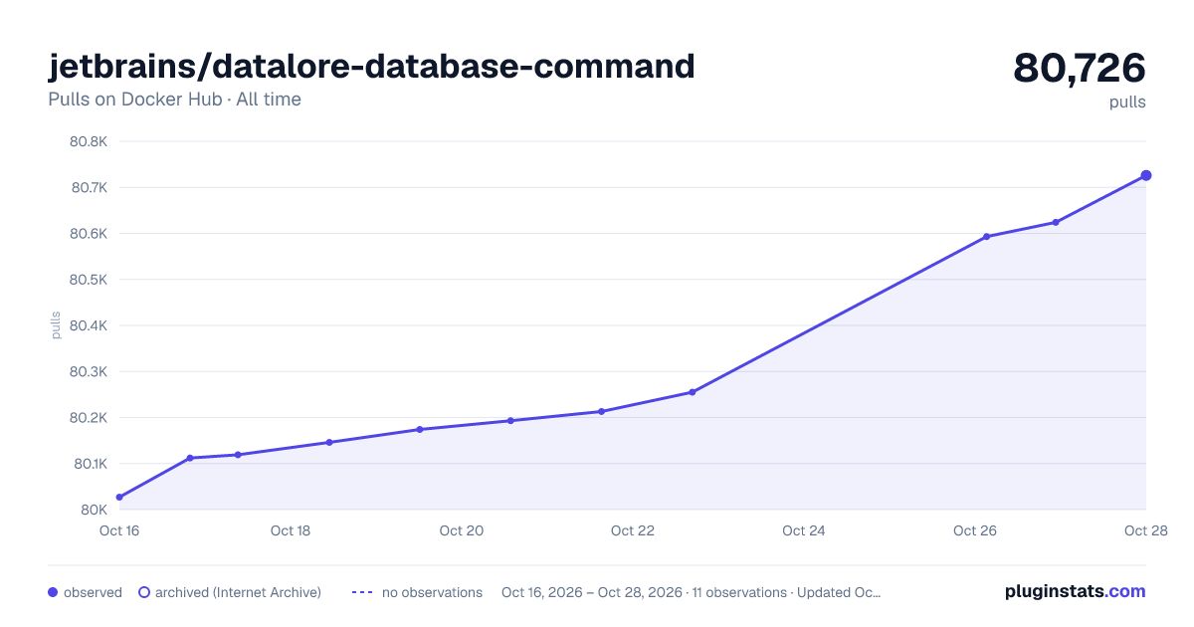The width and height of the screenshot is (1194, 627).
Task: Click the 'Pulls on Docker Hub · All time' subtitle
Action: click(174, 100)
